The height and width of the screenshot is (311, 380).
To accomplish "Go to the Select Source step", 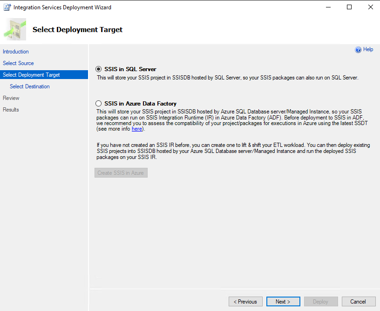I will (x=18, y=63).
